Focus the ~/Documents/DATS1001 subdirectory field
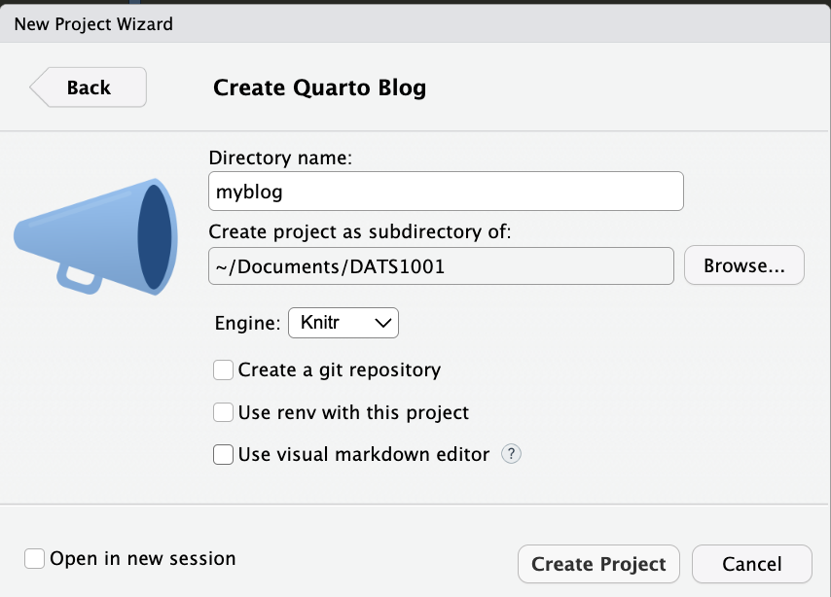This screenshot has width=831, height=597. pyautogui.click(x=441, y=265)
